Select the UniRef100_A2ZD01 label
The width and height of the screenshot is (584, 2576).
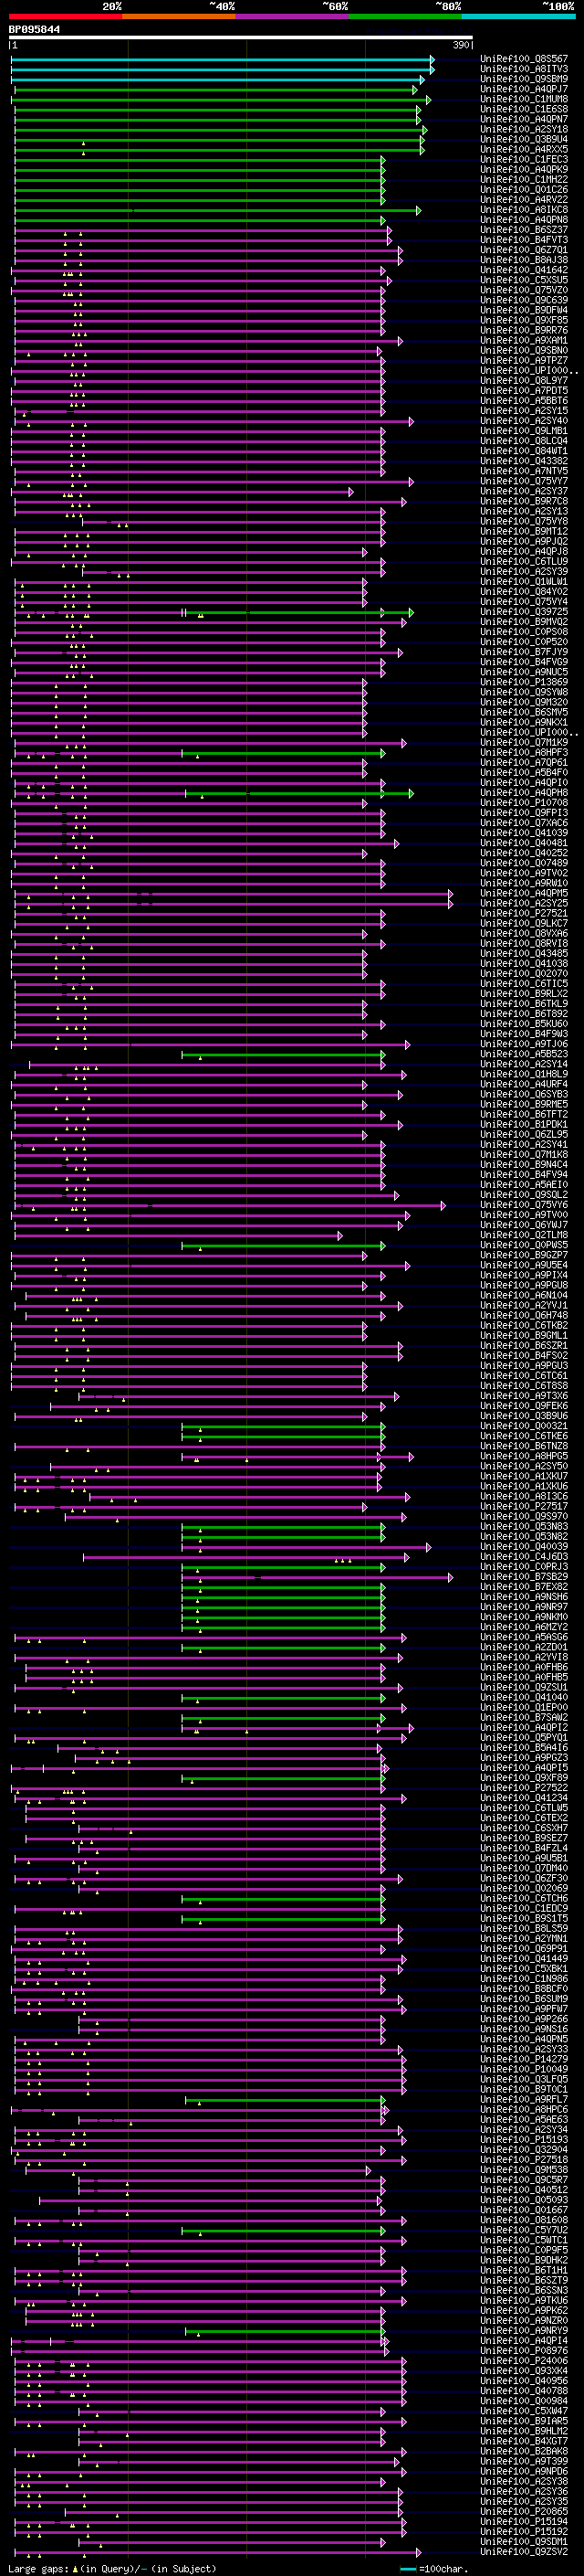click(524, 1647)
